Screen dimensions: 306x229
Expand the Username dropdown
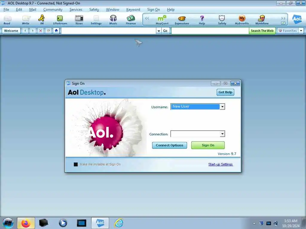pyautogui.click(x=222, y=106)
